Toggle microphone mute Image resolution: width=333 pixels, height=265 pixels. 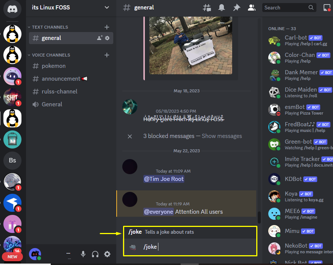(83, 254)
